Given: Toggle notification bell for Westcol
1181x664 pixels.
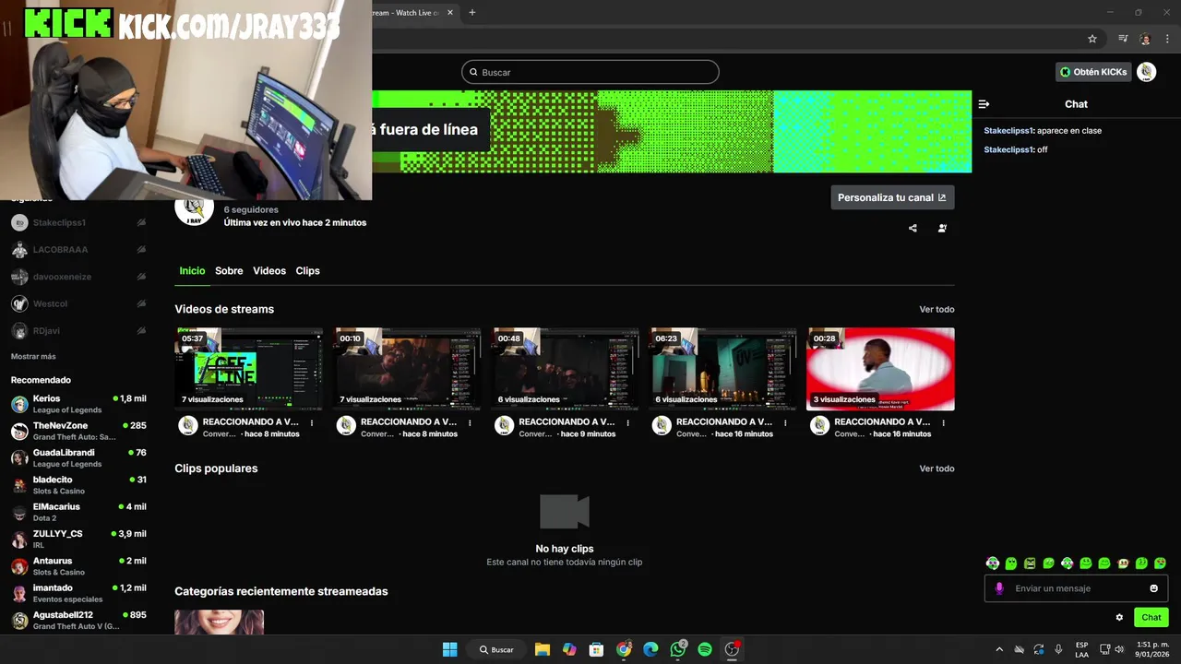Looking at the screenshot, I should [x=141, y=303].
